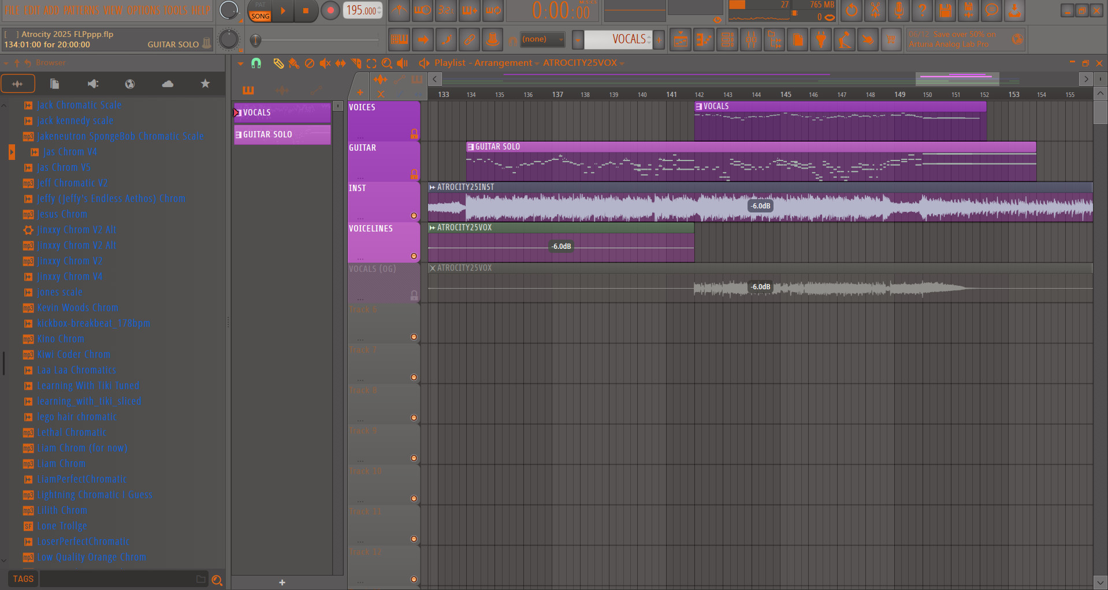Select the Playlist Zoom tool
The width and height of the screenshot is (1108, 590).
tap(386, 64)
